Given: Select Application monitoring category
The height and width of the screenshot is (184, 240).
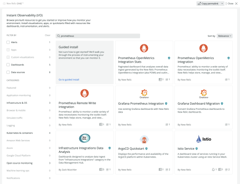Looking at the screenshot, I should [x=19, y=95].
